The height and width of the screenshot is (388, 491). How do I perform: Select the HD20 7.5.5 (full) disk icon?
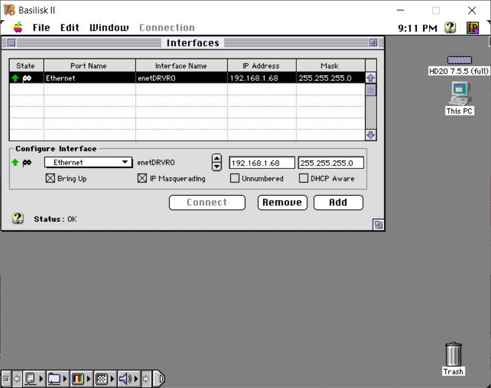point(459,60)
